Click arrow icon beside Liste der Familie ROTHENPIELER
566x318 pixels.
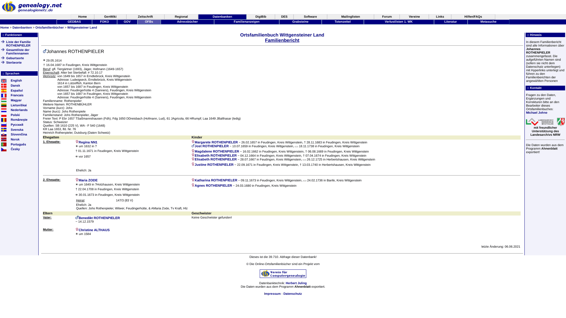point(3,42)
